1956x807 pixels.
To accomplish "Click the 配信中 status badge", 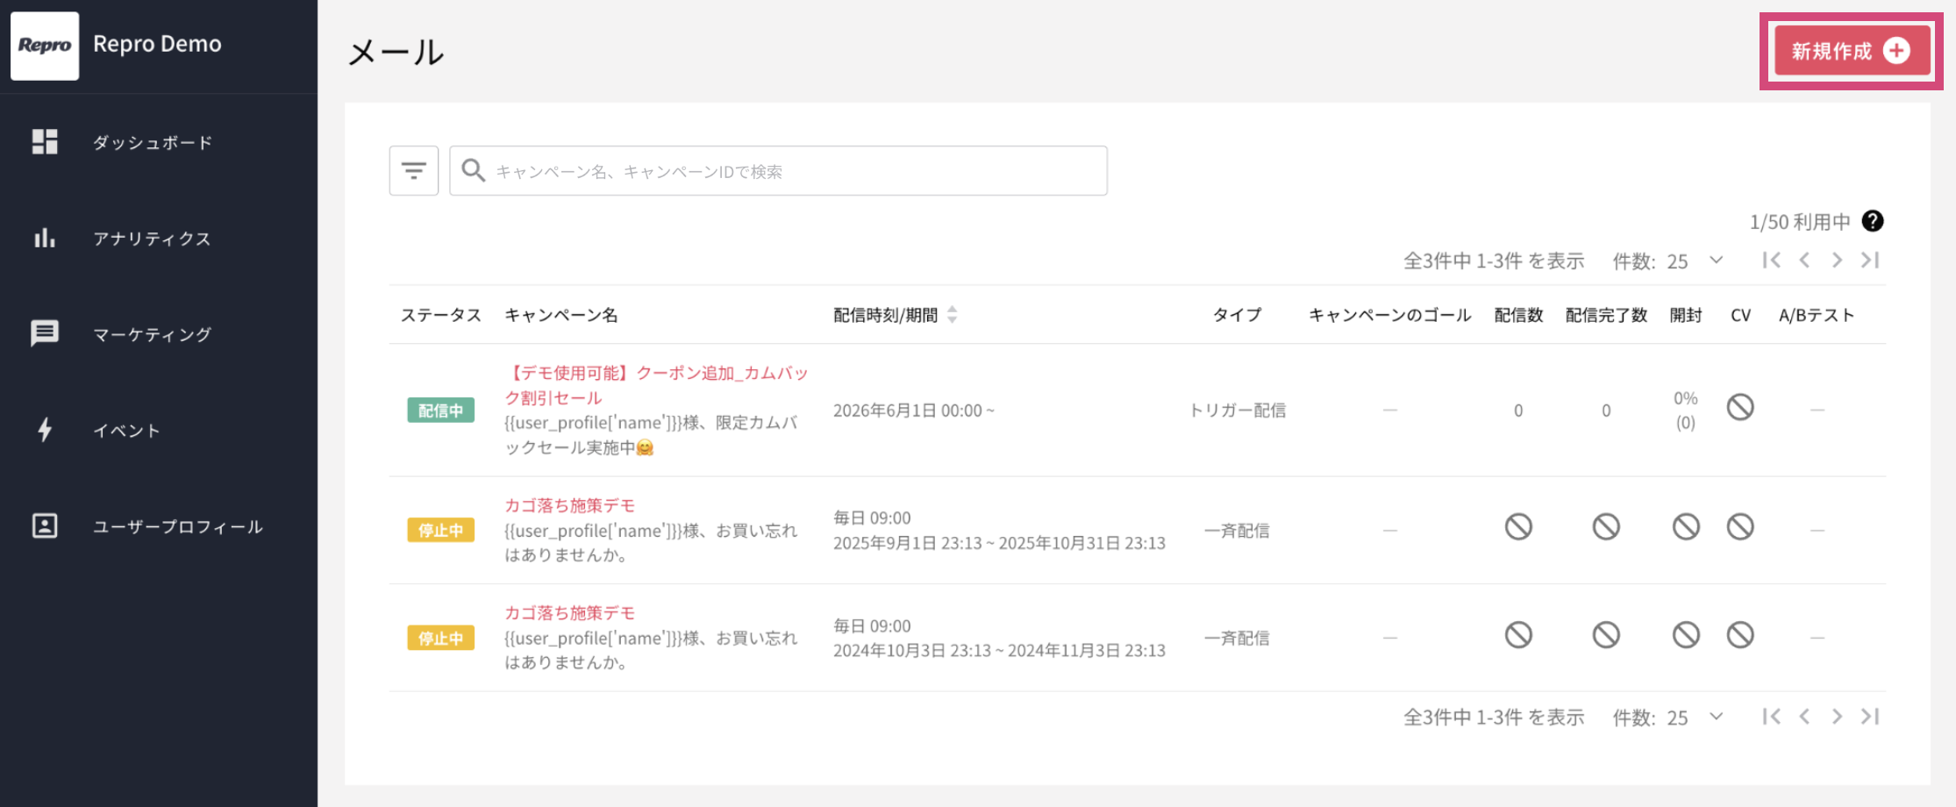I will tap(441, 410).
